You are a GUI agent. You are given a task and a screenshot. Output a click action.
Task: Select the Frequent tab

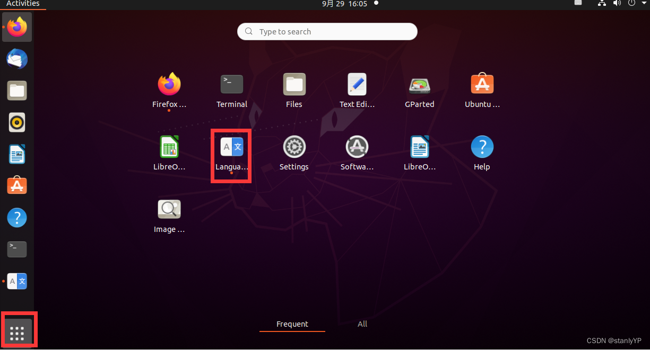pyautogui.click(x=292, y=324)
